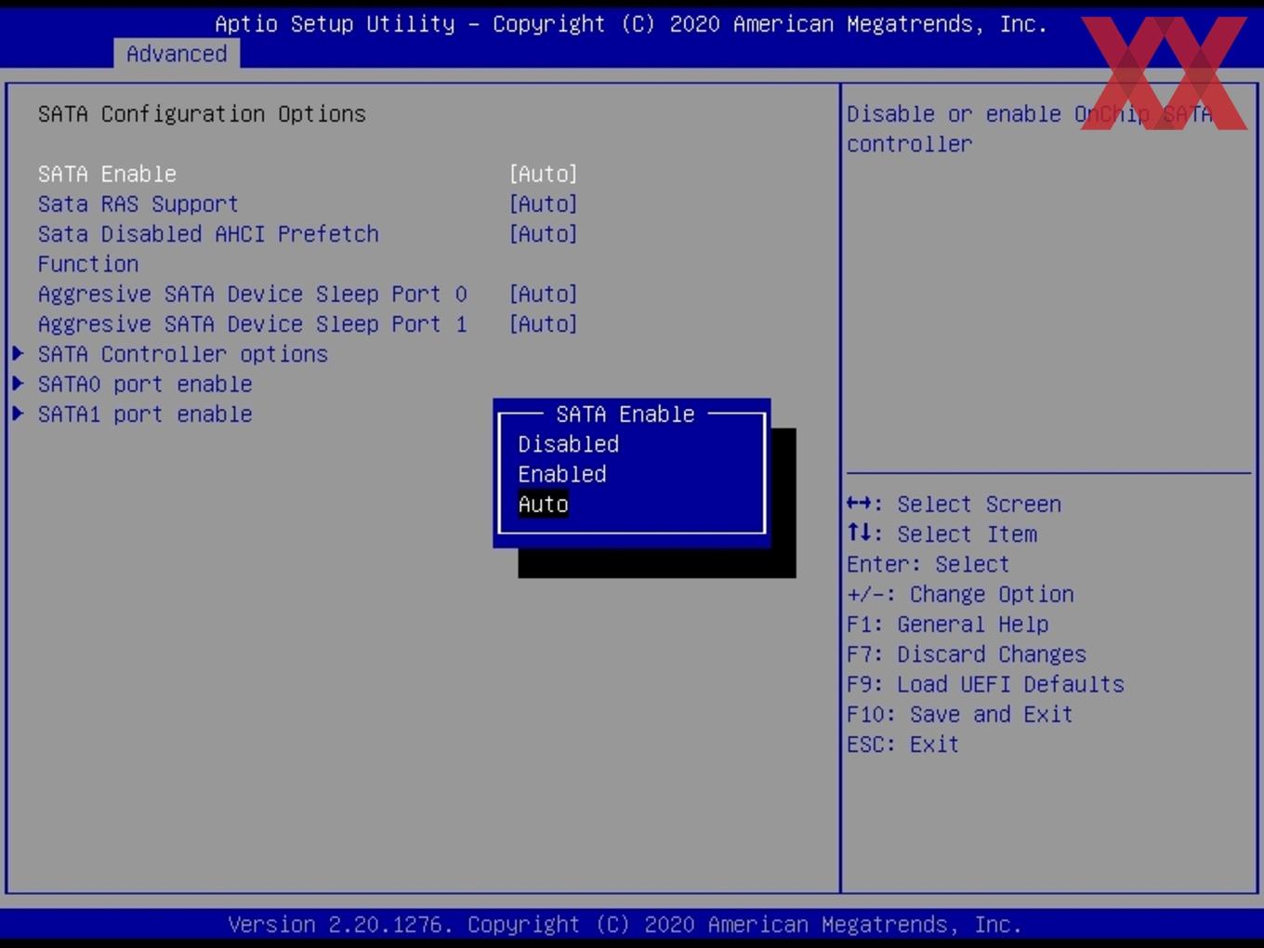Select Aggresive SATA Device Sleep Port 0

click(253, 294)
